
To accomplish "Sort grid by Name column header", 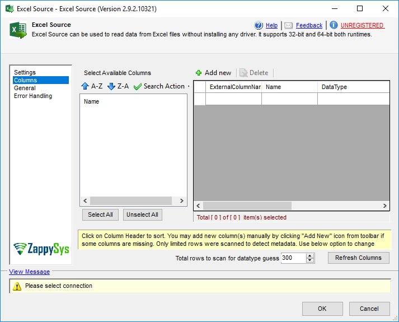I will [x=289, y=87].
